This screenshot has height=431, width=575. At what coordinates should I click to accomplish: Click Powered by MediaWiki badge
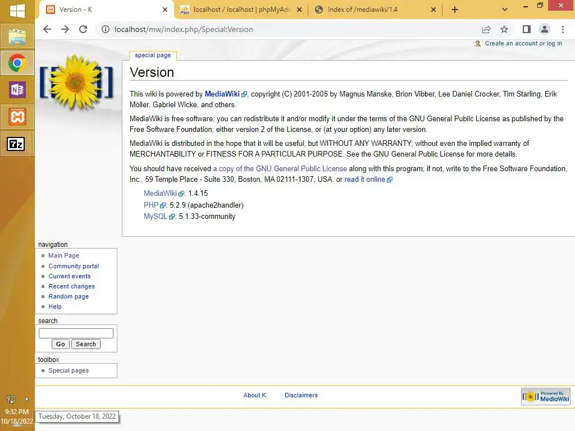pos(546,397)
